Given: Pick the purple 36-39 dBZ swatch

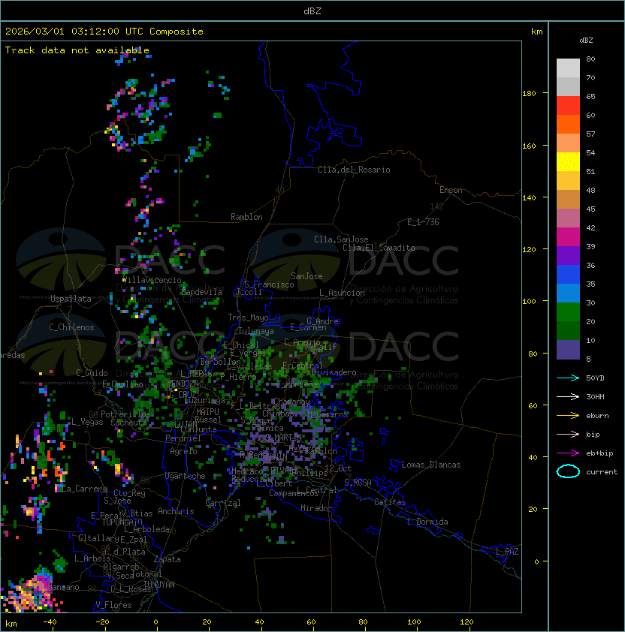Looking at the screenshot, I should (568, 256).
